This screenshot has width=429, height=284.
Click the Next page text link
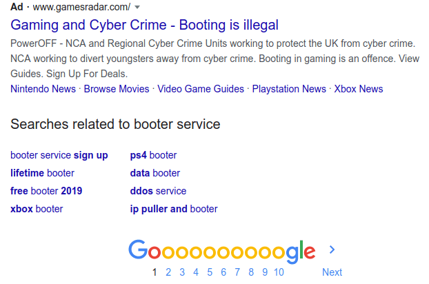(332, 272)
